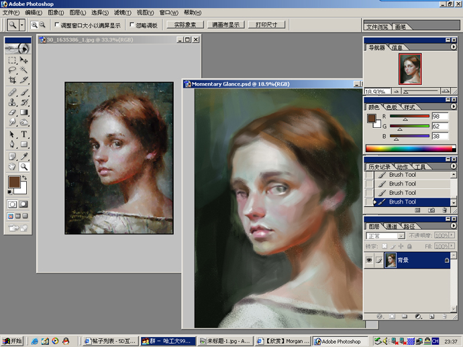Open the Windows 开始 start button
This screenshot has height=347, width=463.
click(x=12, y=341)
